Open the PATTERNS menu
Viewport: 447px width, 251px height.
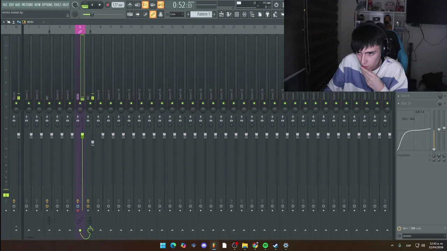tap(27, 5)
